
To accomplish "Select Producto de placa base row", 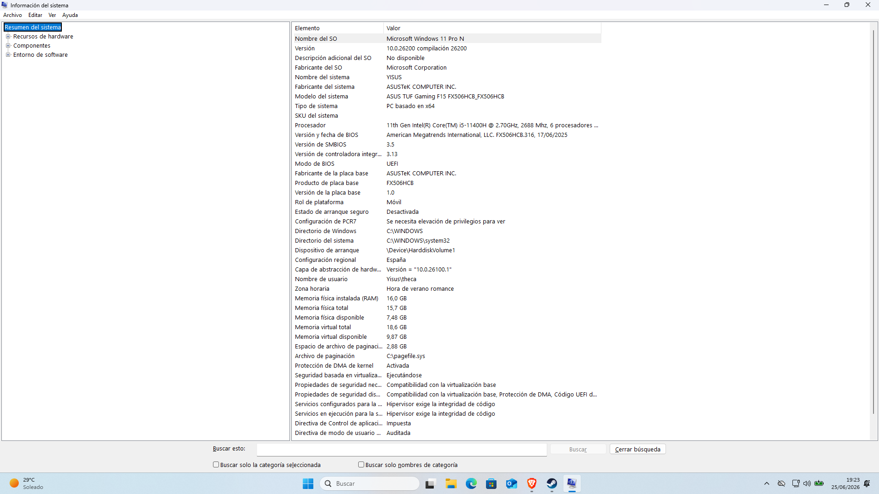I will (447, 183).
